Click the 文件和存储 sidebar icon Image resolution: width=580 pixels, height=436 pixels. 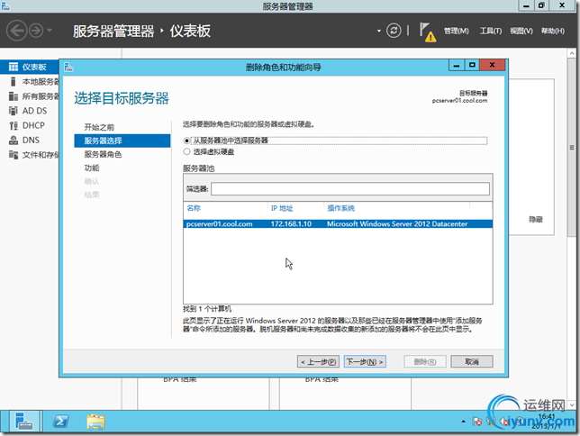pos(14,155)
